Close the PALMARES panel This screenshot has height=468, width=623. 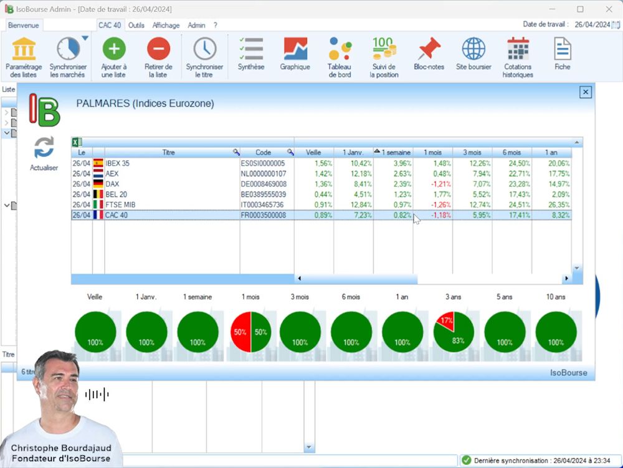pyautogui.click(x=585, y=92)
